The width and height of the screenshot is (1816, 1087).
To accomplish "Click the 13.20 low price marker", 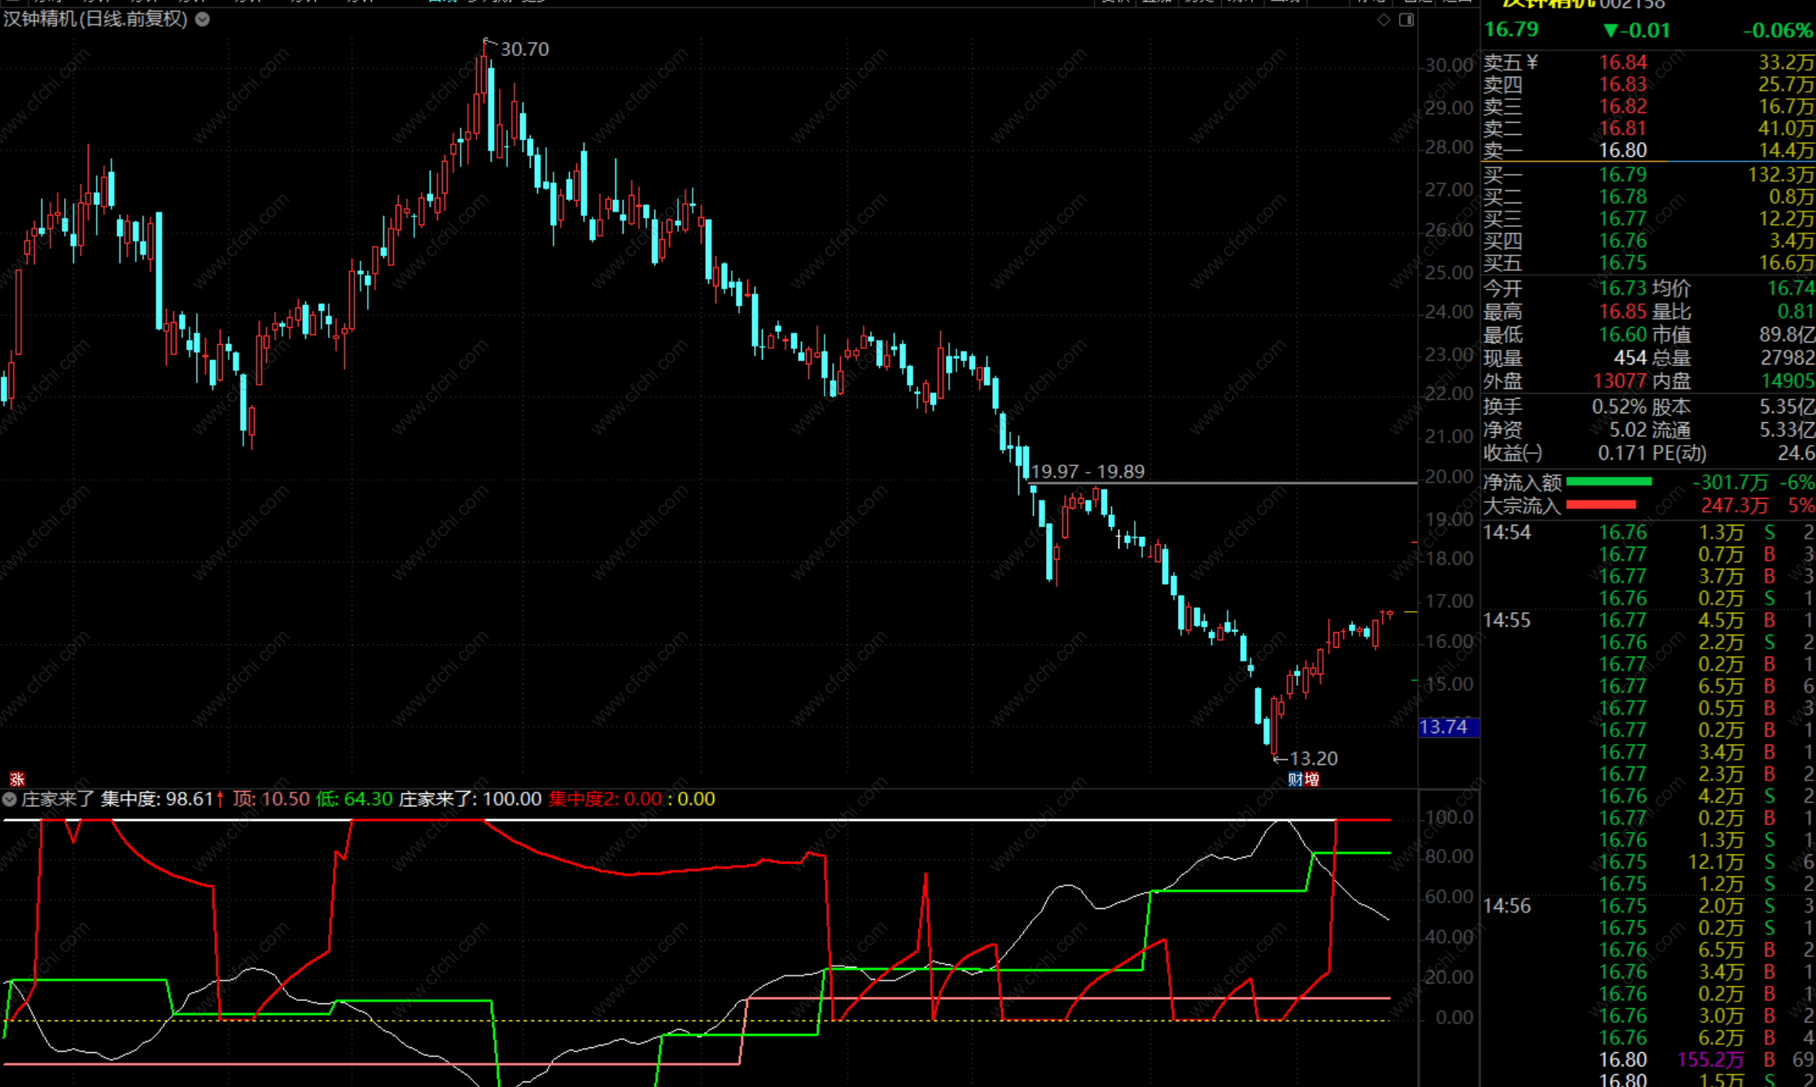I will 1313,758.
